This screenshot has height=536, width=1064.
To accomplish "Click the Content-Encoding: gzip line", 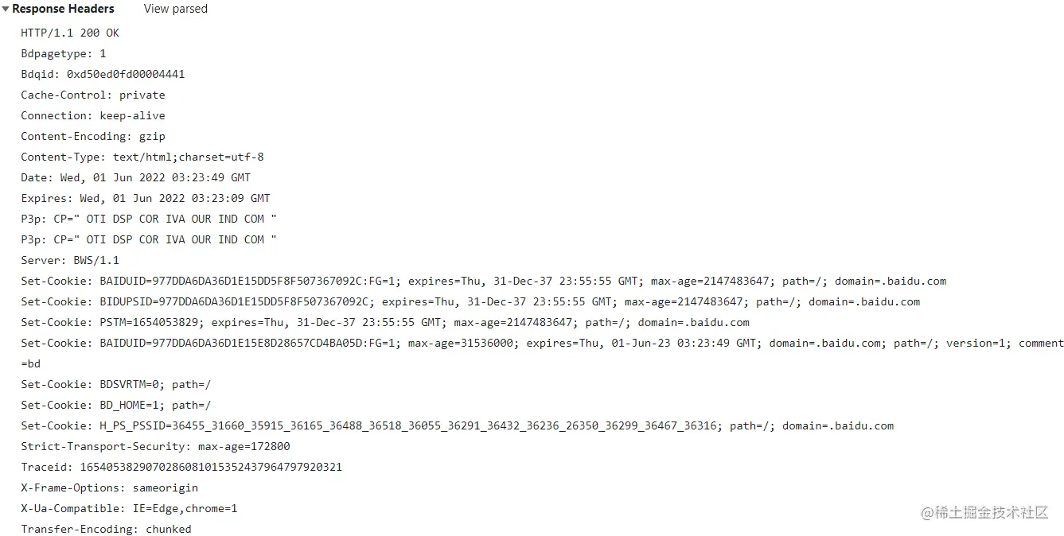I will click(93, 136).
